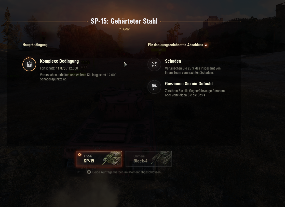Click the Fortschritt 11.870 / 12.000 progress text
The height and width of the screenshot is (207, 285).
[x=59, y=68]
